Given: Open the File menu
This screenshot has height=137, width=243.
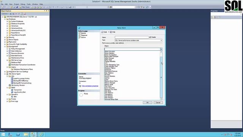Looking at the screenshot, I should 2,4.
